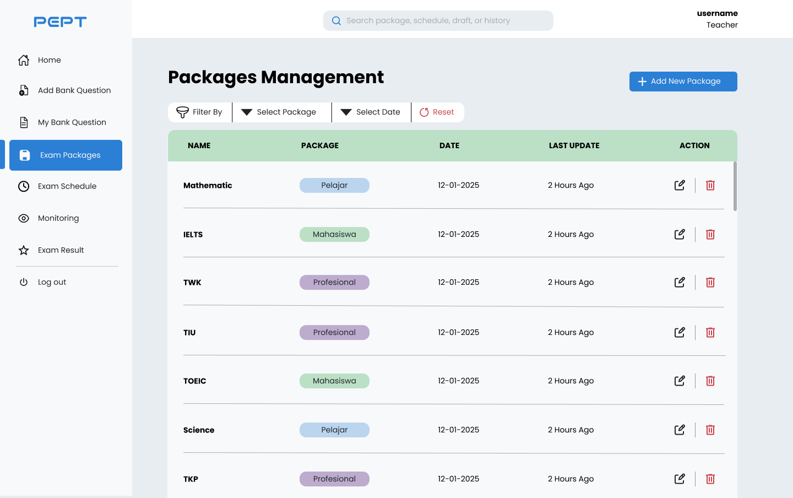This screenshot has height=498, width=793.
Task: Click the Log out power icon
Action: [x=24, y=282]
